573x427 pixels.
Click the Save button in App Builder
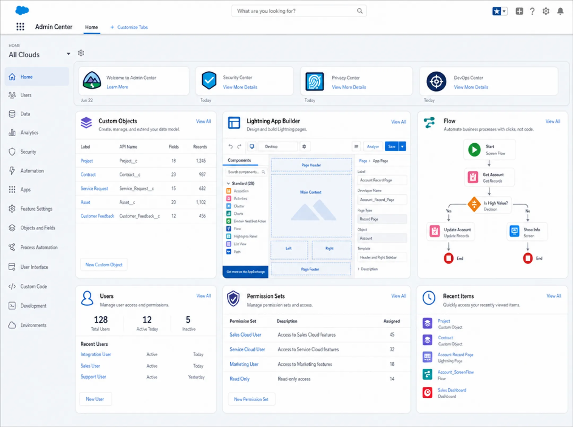click(392, 146)
